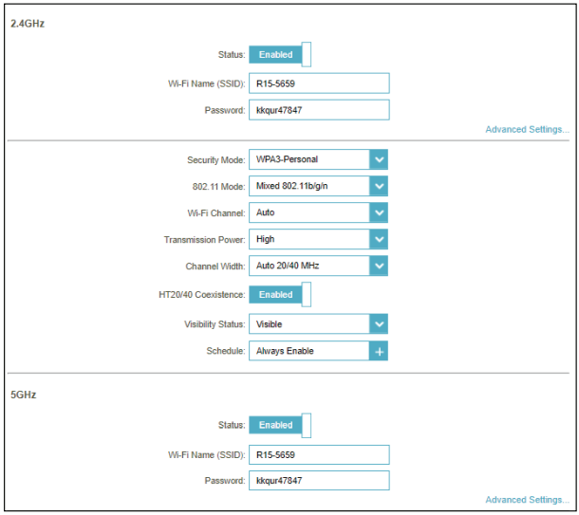Image resolution: width=579 pixels, height=515 pixels.
Task: Toggle the 5GHz Status Enabled switch
Action: 280,425
